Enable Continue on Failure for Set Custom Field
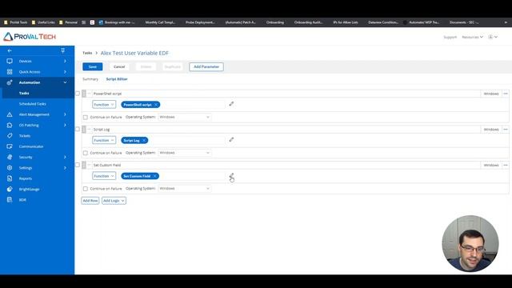 click(x=86, y=189)
